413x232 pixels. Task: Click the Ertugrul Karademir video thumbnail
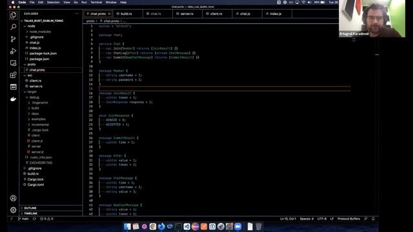coord(372,19)
